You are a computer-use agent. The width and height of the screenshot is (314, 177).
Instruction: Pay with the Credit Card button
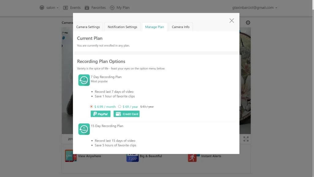[126, 114]
